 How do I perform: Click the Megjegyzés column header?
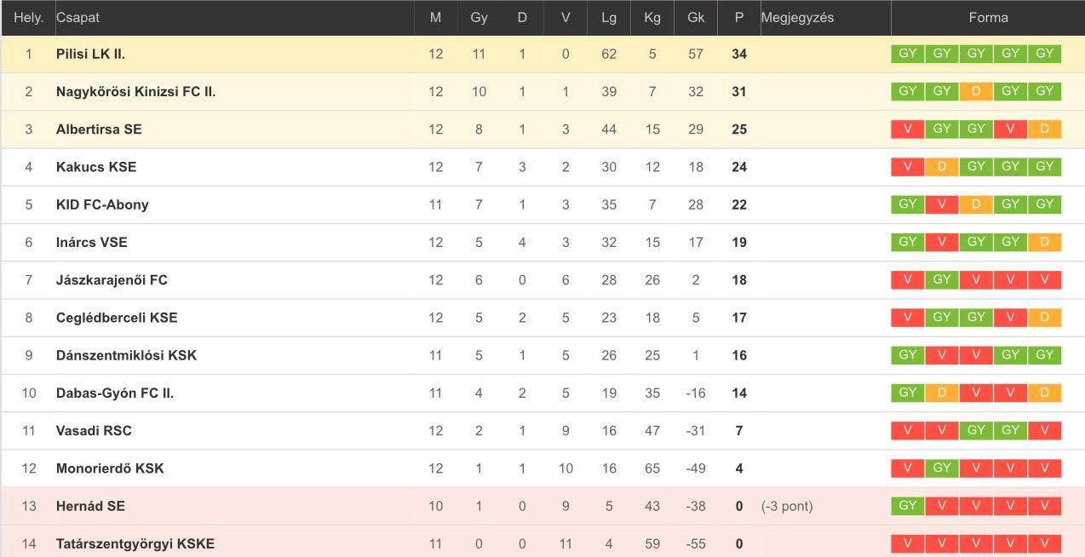[797, 18]
